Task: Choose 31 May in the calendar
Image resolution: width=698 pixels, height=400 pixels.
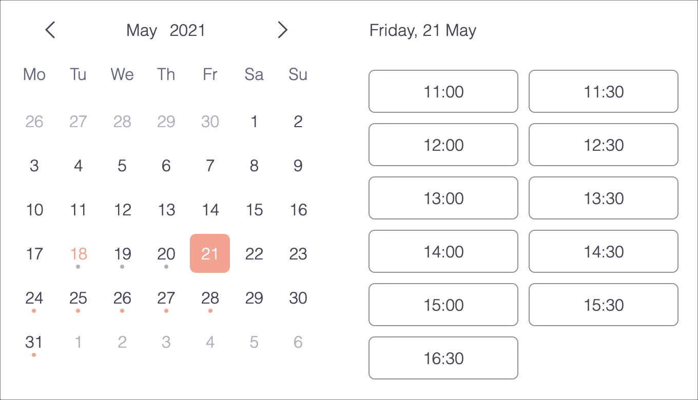Action: [x=34, y=342]
